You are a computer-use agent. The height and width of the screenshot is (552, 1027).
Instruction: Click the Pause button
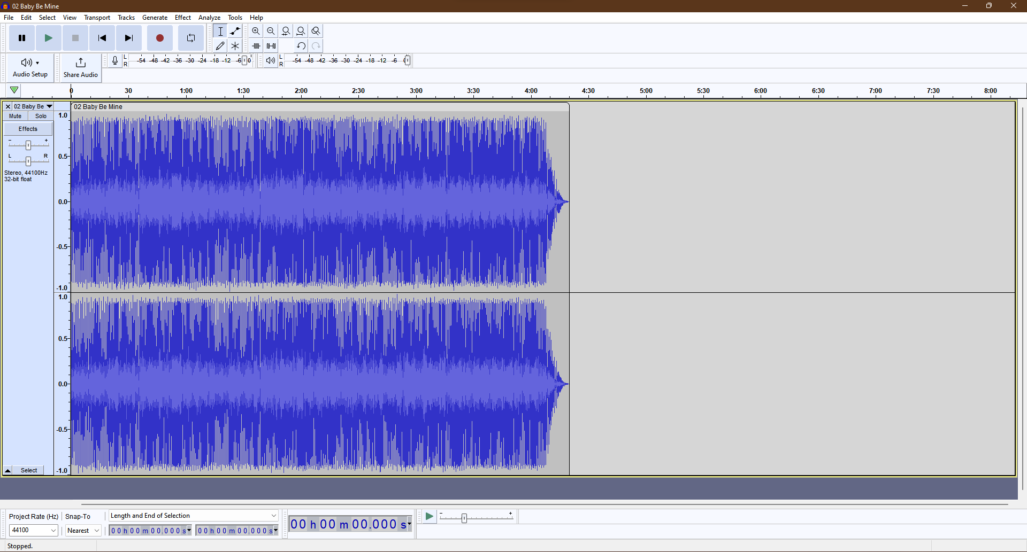(x=22, y=38)
